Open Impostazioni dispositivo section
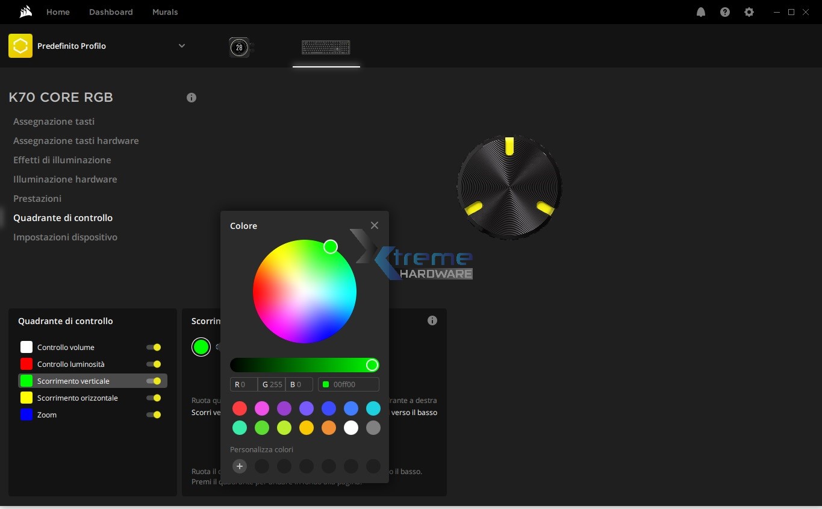Image resolution: width=822 pixels, height=509 pixels. tap(65, 237)
